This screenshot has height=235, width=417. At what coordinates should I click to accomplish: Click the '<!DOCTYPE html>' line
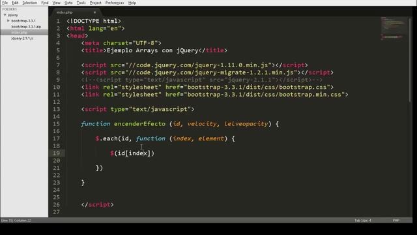coord(94,21)
